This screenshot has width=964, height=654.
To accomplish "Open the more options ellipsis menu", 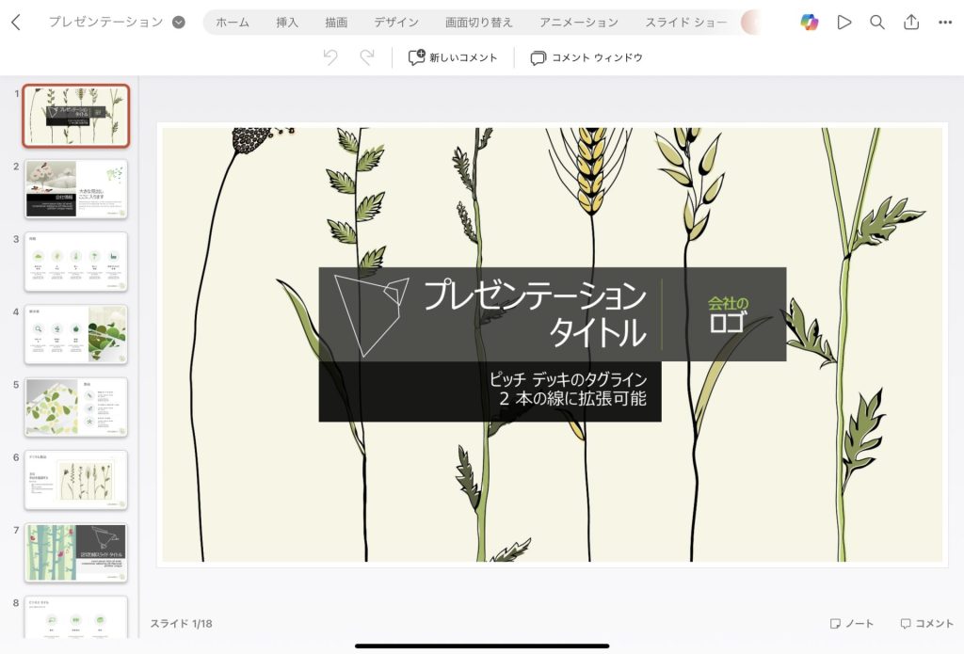I will [945, 23].
